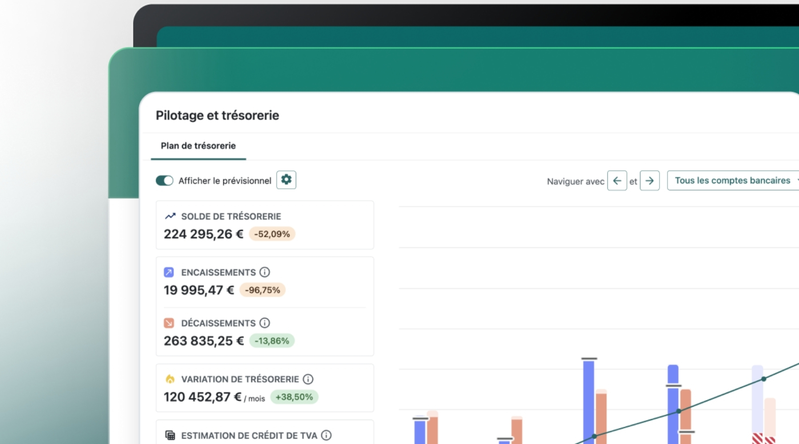Click the tallest blue bar in chart

click(589, 400)
